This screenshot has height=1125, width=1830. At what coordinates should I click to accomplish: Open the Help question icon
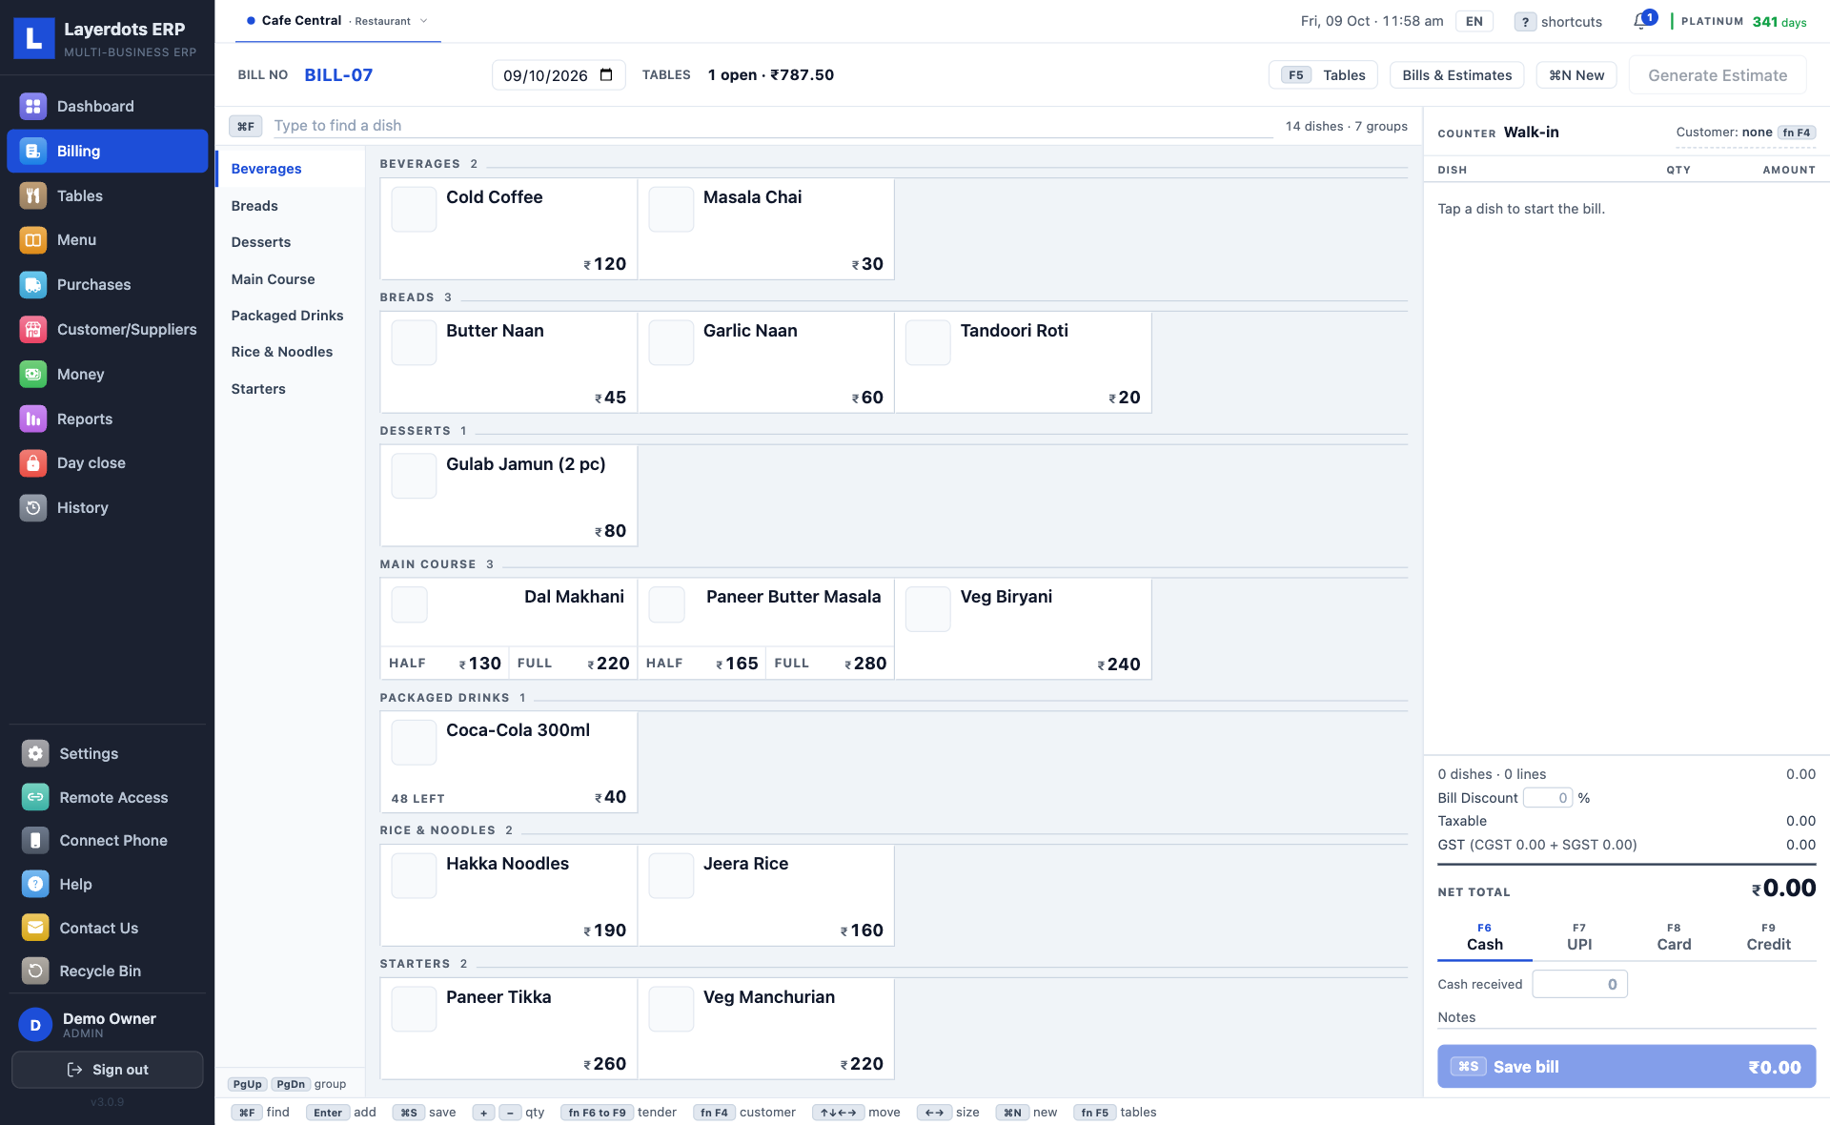[35, 884]
